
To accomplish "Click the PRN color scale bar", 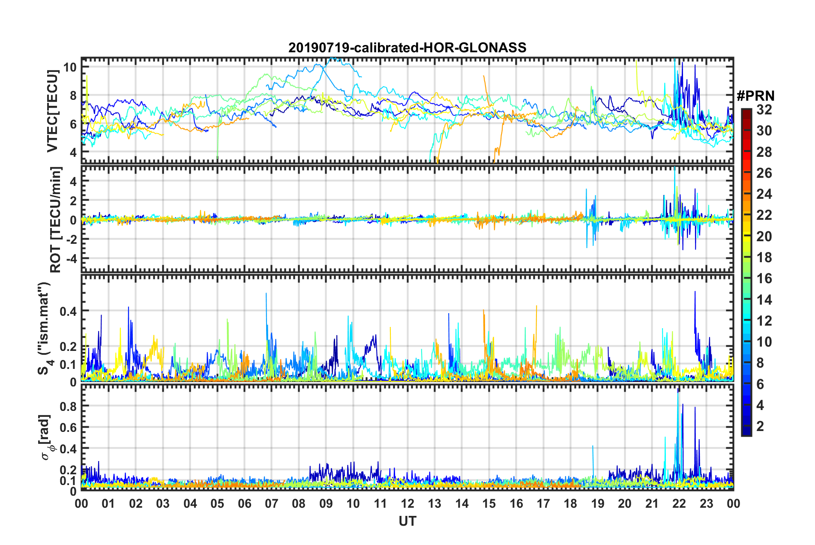I will (x=746, y=272).
